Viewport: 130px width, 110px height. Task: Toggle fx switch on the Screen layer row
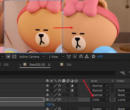60,109
